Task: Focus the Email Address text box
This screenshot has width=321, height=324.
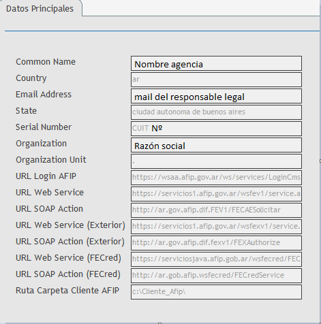Action: click(x=216, y=96)
